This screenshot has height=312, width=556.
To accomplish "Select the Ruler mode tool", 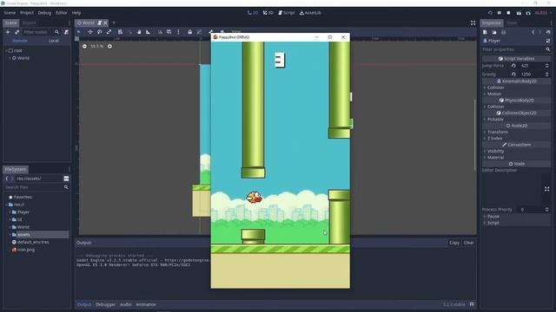I will click(149, 32).
